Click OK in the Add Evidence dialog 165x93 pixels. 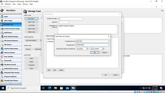coord(106,75)
